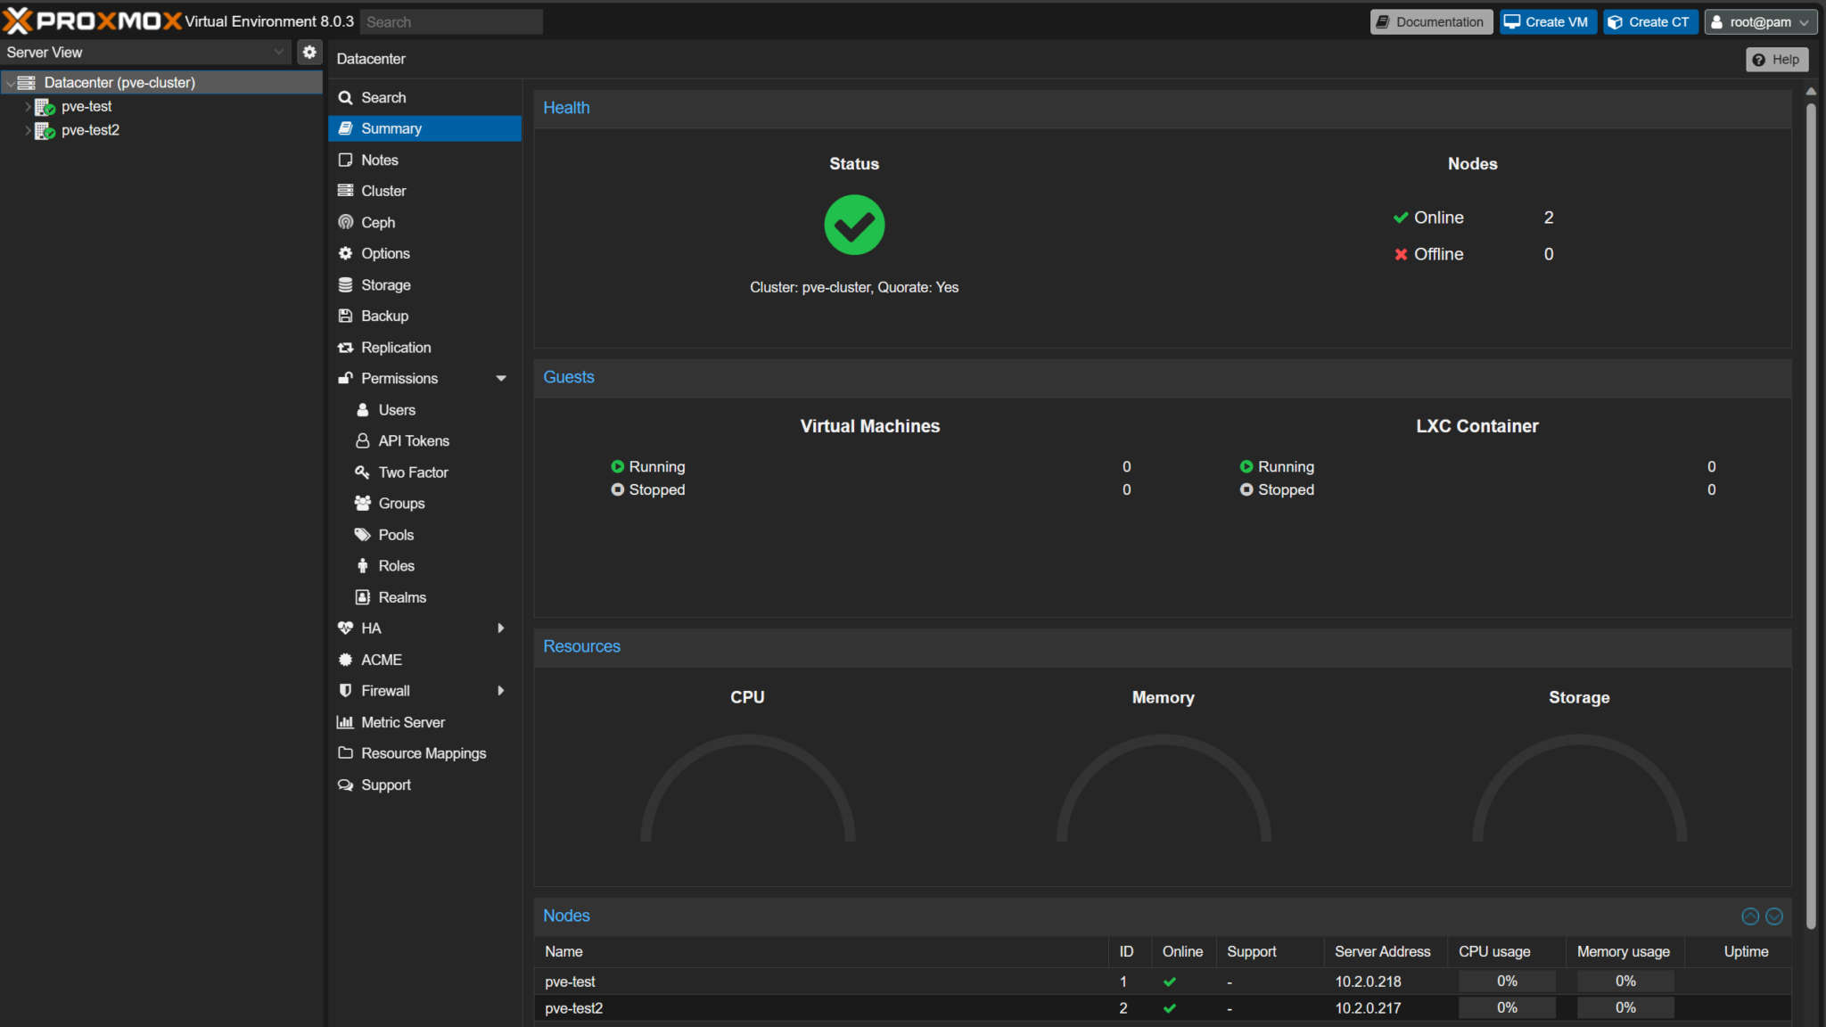
Task: Open the Users entry
Action: [x=424, y=410]
